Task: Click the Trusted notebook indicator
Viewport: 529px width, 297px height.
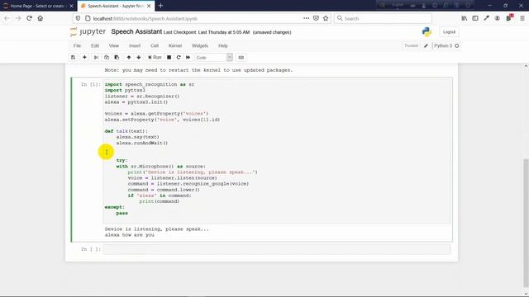Action: [411, 45]
